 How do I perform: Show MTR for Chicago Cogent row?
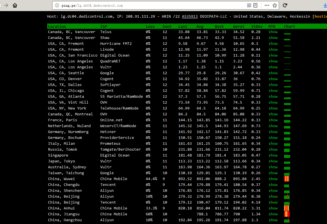pyautogui.click(x=273, y=91)
